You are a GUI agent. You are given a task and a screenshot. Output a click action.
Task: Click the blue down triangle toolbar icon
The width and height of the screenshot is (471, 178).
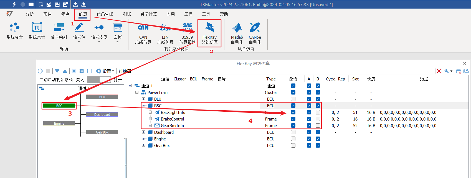(x=57, y=71)
